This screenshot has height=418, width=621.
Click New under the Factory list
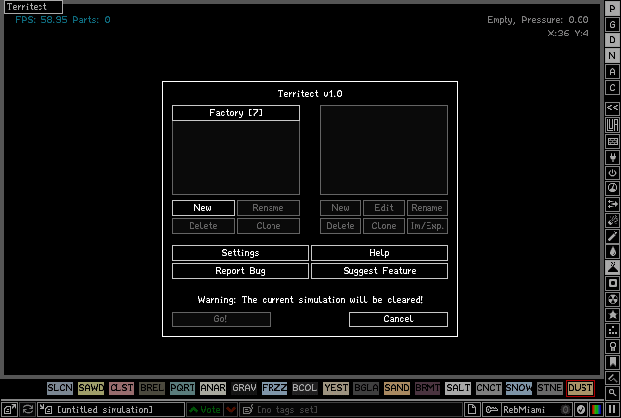coord(203,208)
